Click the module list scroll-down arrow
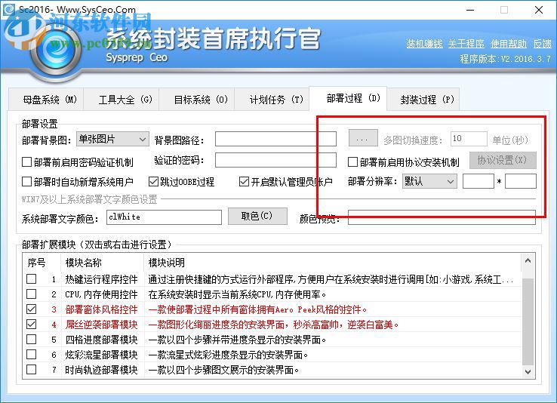The height and width of the screenshot is (403, 557). click(528, 371)
